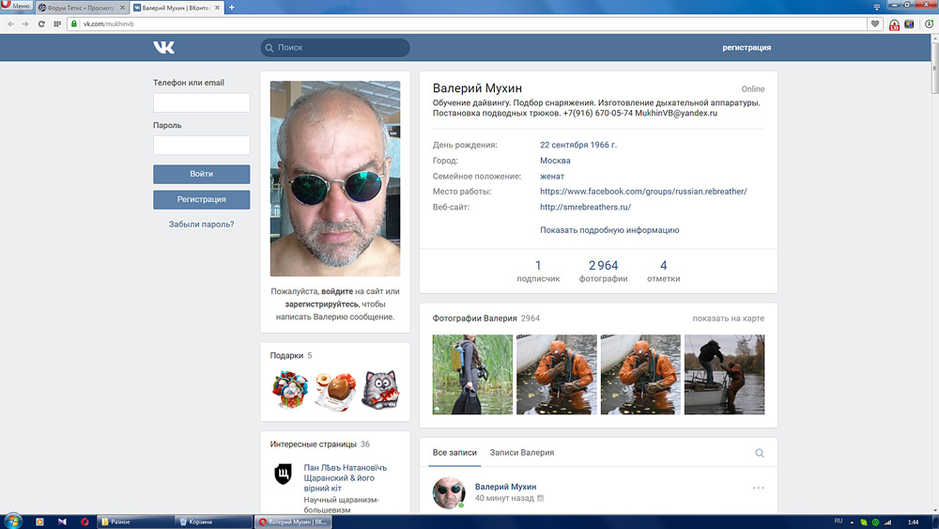Image resolution: width=939 pixels, height=529 pixels.
Task: Open the Подарки section header
Action: (x=291, y=355)
